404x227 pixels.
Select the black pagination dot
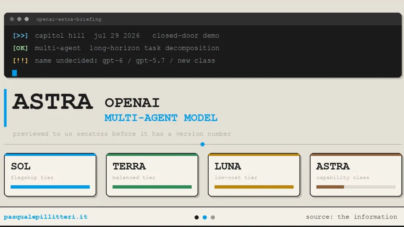(197, 217)
